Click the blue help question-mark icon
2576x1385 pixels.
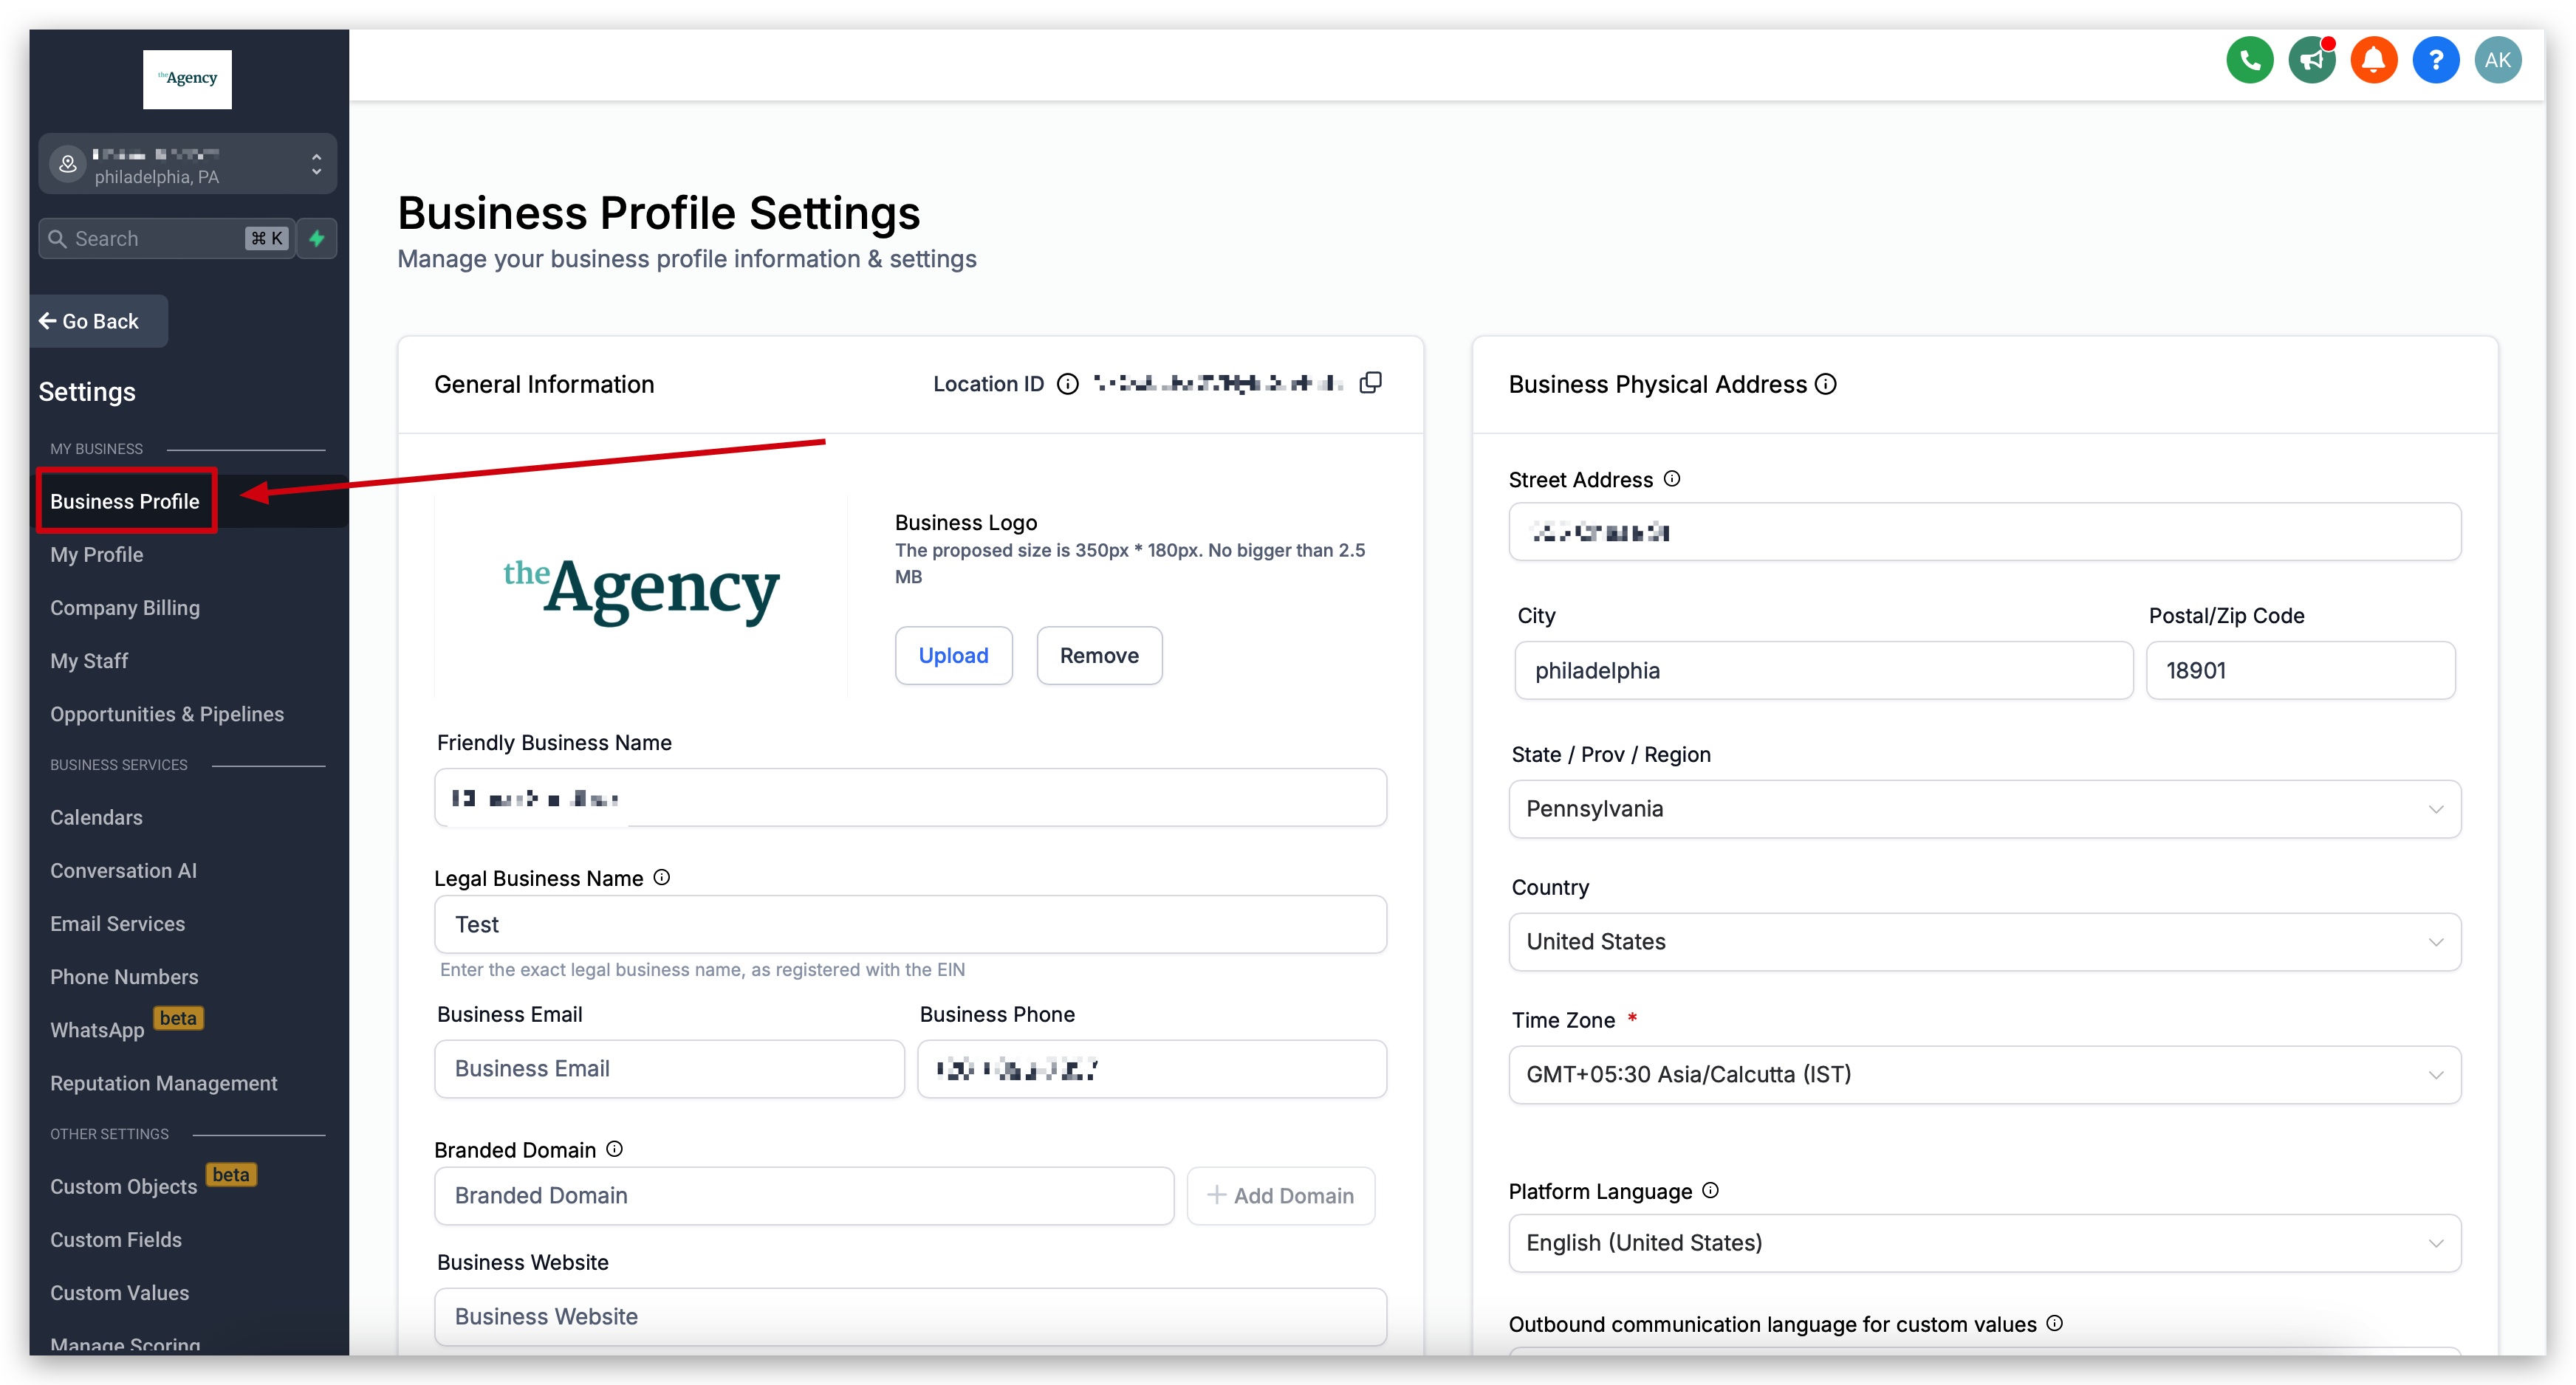[2435, 60]
